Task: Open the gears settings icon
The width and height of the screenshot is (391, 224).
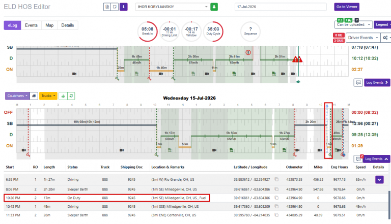Action: [385, 38]
